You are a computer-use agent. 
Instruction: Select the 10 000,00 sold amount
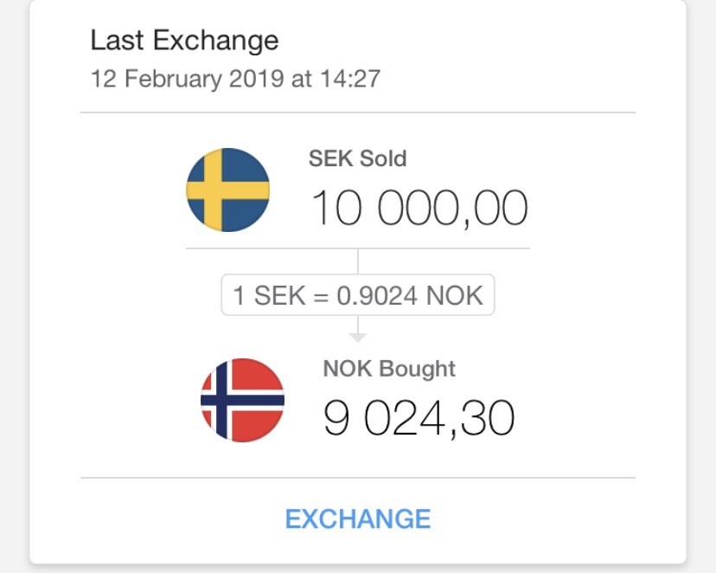point(419,209)
